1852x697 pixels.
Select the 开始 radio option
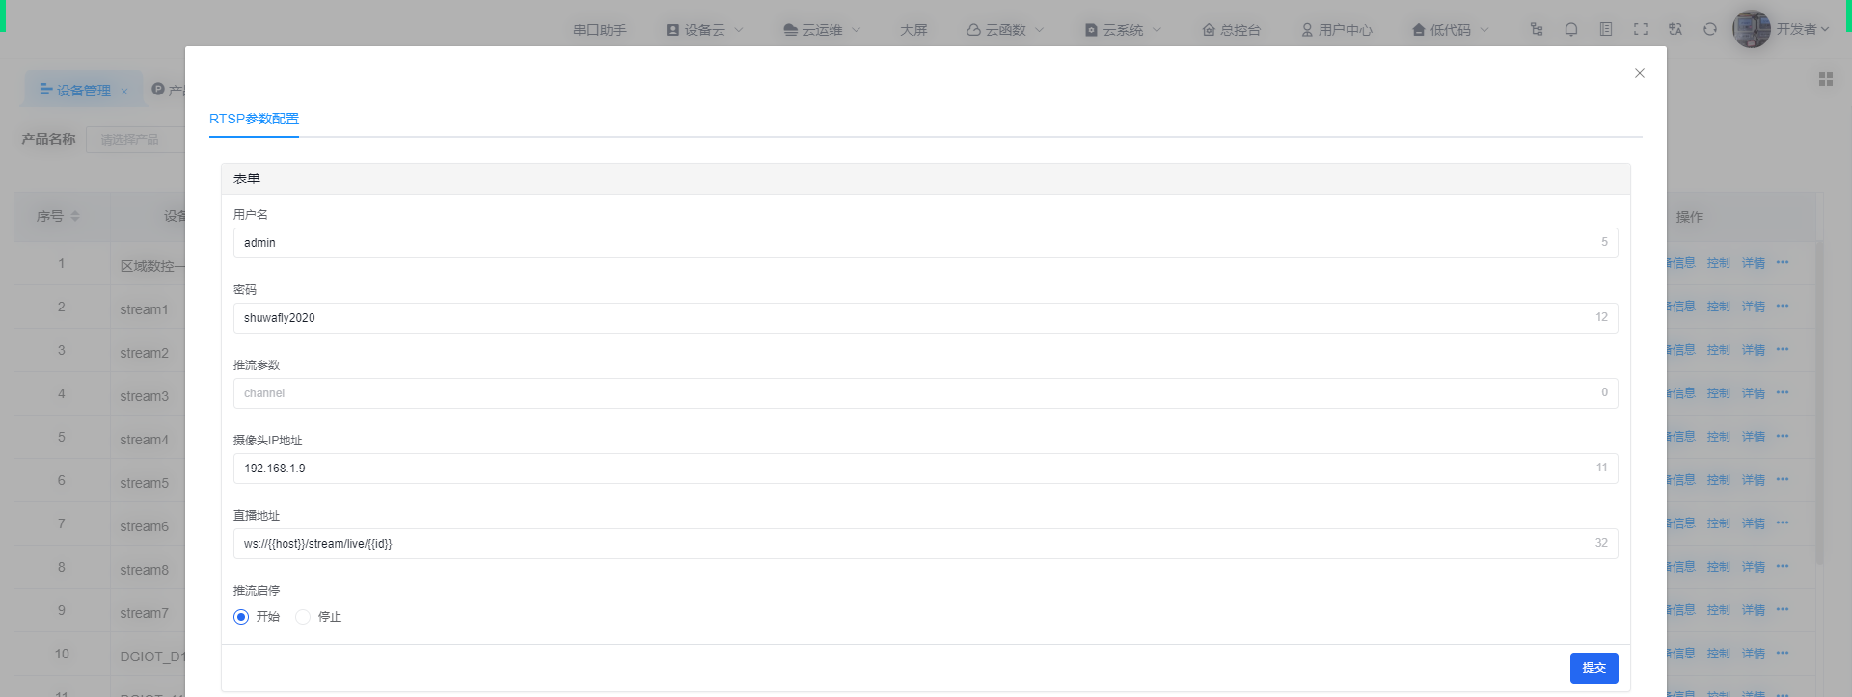coord(241,617)
